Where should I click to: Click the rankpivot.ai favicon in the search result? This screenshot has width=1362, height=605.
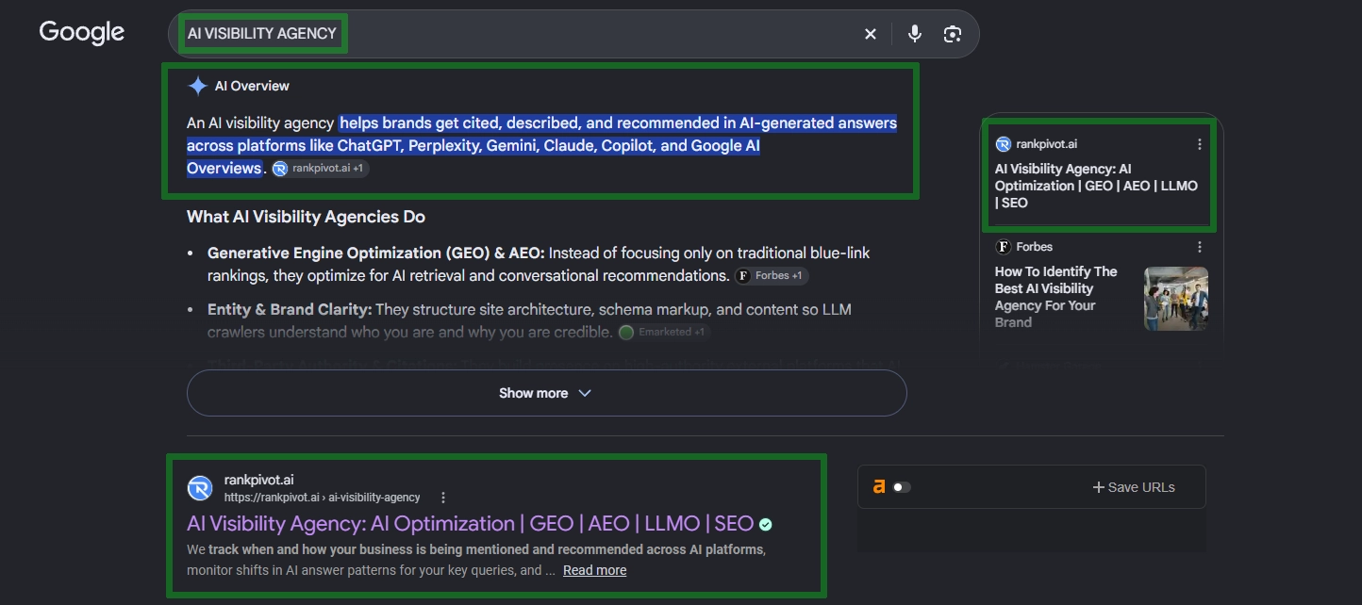(x=200, y=488)
